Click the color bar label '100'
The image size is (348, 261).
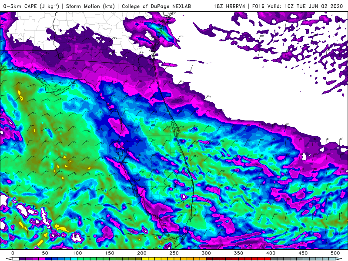point(77,253)
